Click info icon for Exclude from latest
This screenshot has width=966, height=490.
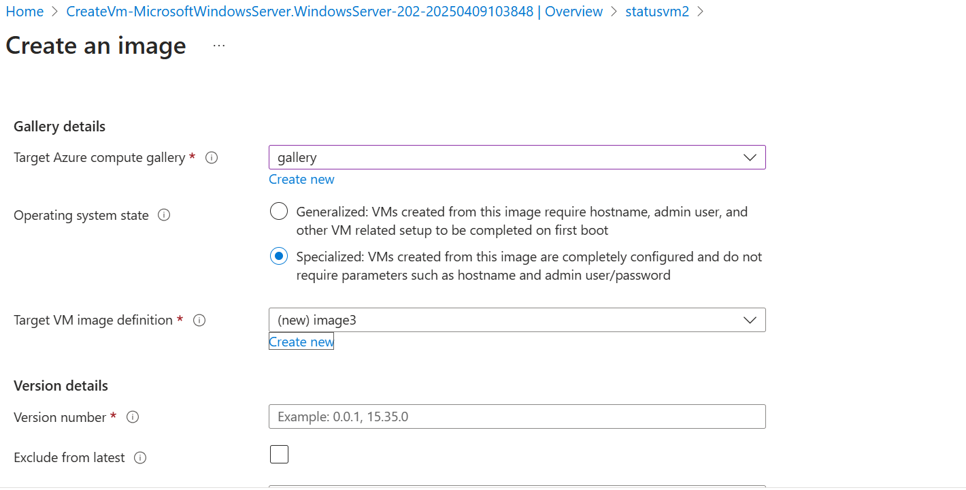pos(140,457)
